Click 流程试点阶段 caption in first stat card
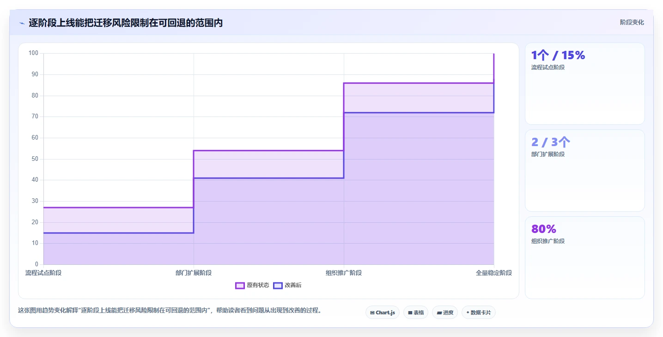 548,67
